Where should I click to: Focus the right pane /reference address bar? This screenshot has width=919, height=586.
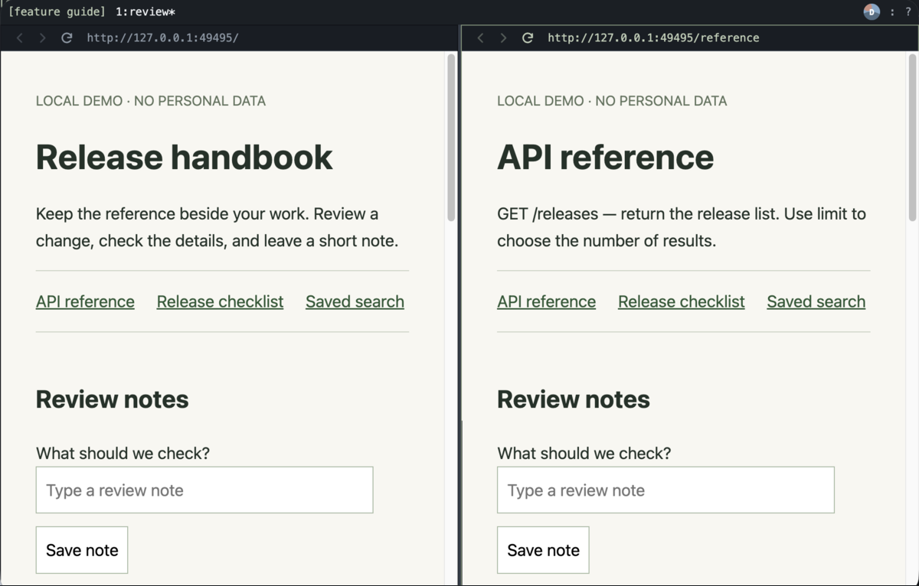[653, 37]
